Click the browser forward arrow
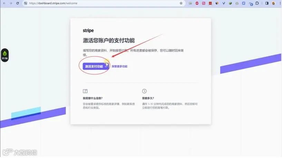Screen dimensions: 282x158 click(11, 3)
